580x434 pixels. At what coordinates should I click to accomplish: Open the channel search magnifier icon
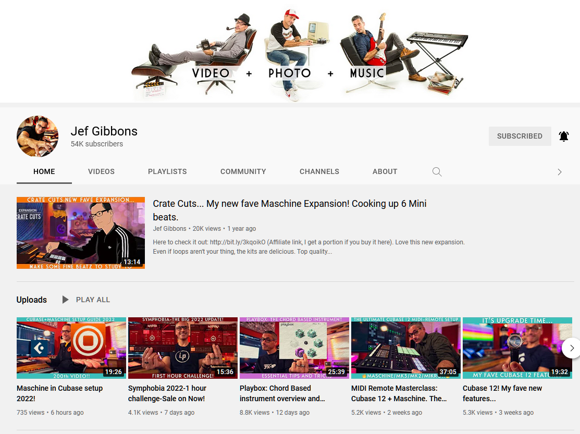[437, 171]
